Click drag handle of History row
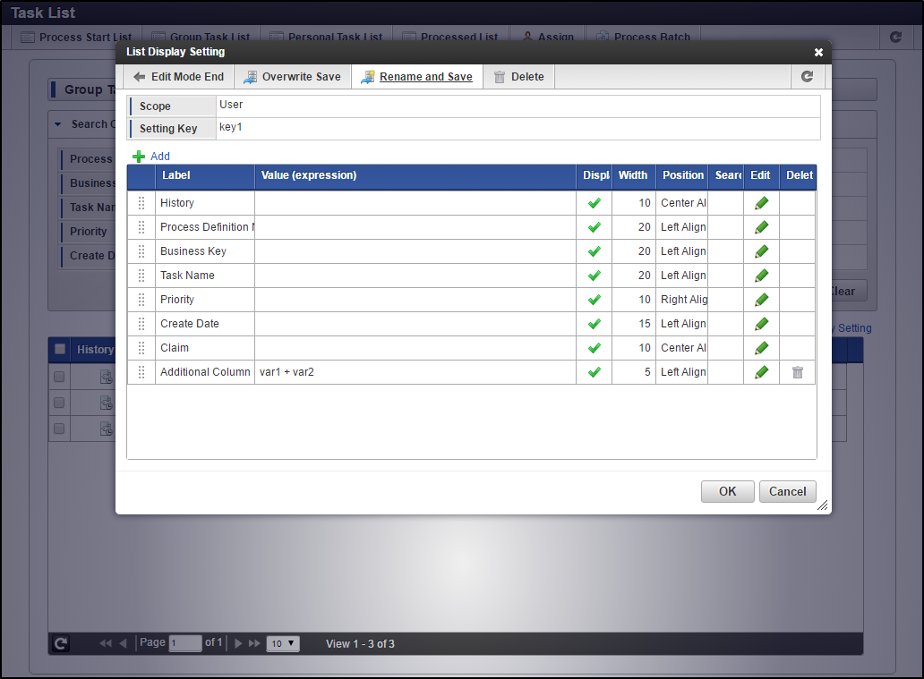 [x=141, y=203]
